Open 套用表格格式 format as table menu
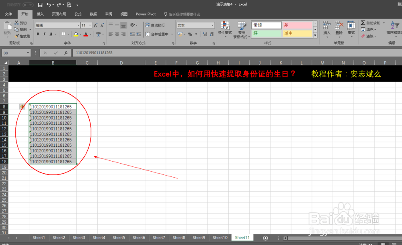The height and width of the screenshot is (245, 402). [x=242, y=30]
